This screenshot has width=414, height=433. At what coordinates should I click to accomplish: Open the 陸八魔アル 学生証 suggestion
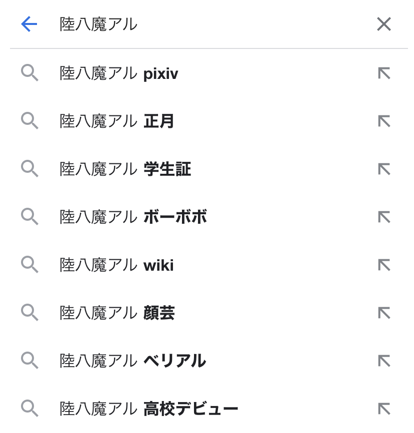click(125, 169)
